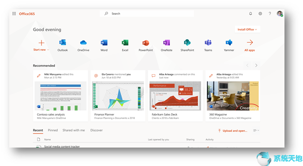Open notifications bell
This screenshot has height=166, width=303.
coord(251,14)
